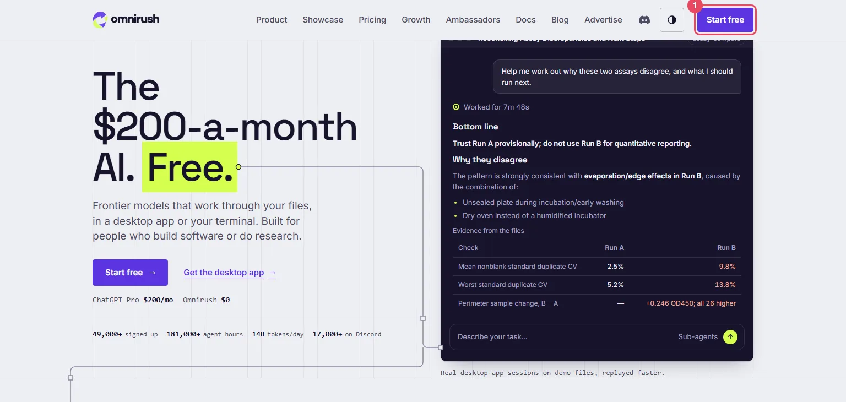The image size is (846, 402).
Task: Toggle the dark/light theme button
Action: point(671,20)
